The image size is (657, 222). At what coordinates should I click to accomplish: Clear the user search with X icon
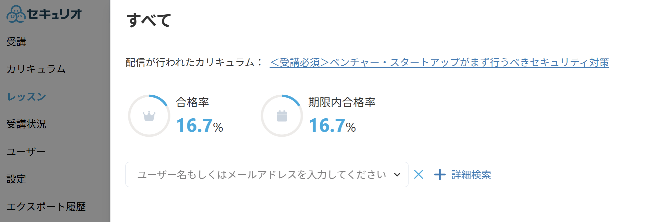419,174
